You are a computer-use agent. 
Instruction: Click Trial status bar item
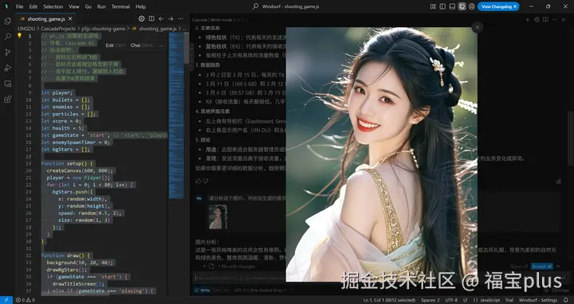[x=509, y=300]
